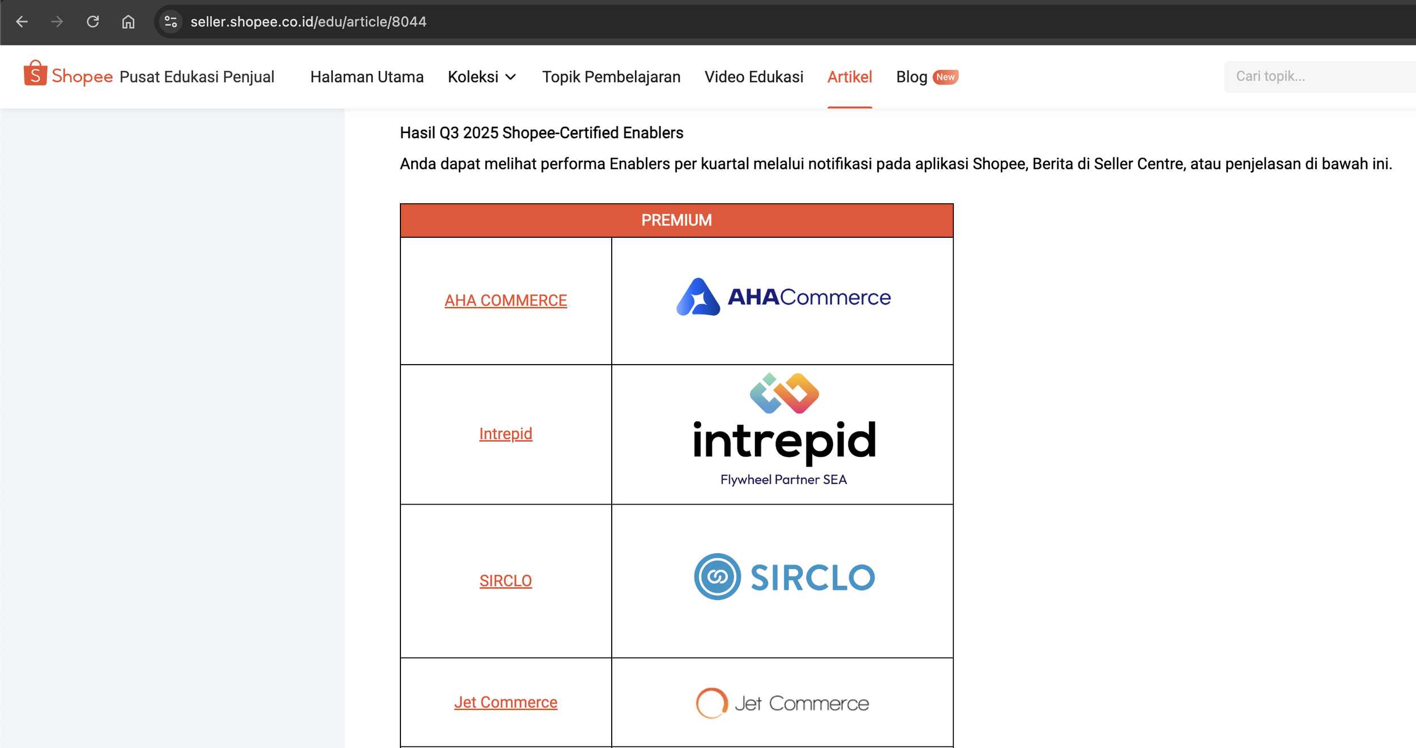This screenshot has width=1416, height=748.
Task: Click the SIRCLO logo image
Action: 784,576
